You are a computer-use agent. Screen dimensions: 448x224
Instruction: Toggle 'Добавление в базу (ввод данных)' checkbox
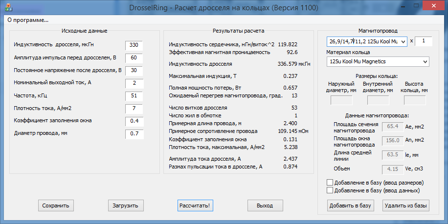(x=330, y=190)
